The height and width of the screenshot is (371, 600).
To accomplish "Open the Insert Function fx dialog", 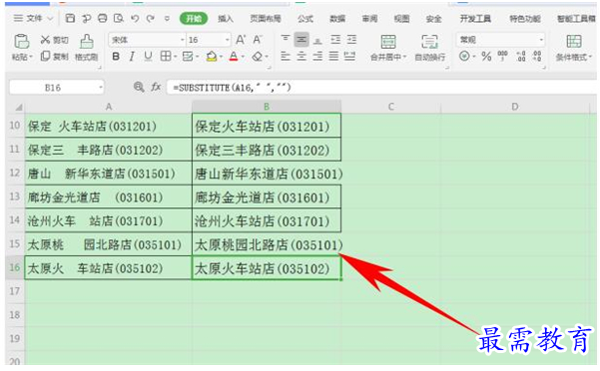I will click(x=156, y=87).
